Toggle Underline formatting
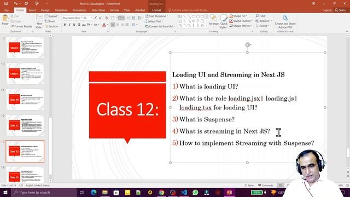 pos(74,25)
